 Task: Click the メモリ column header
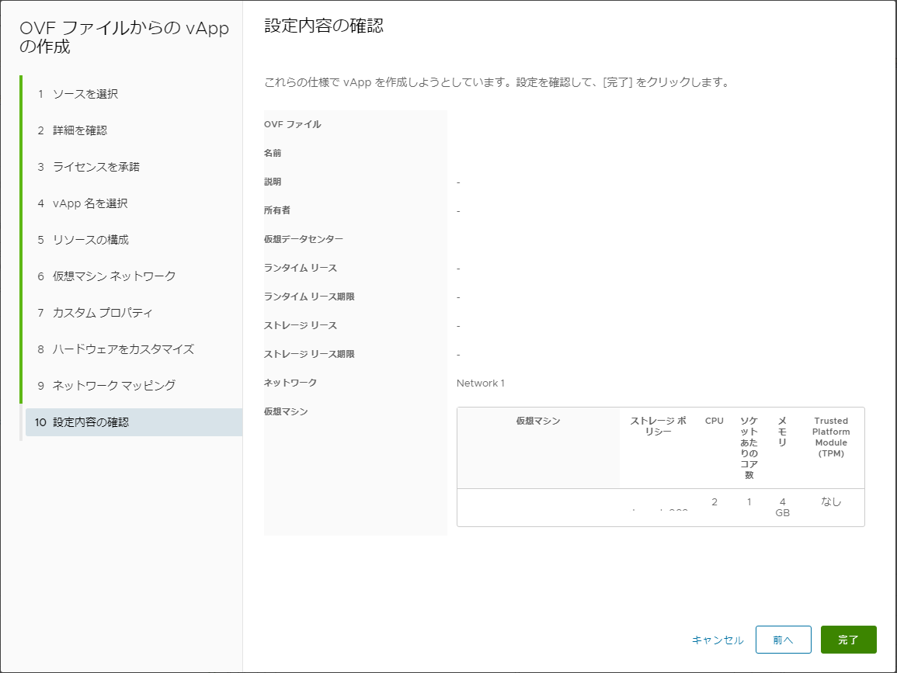point(782,432)
